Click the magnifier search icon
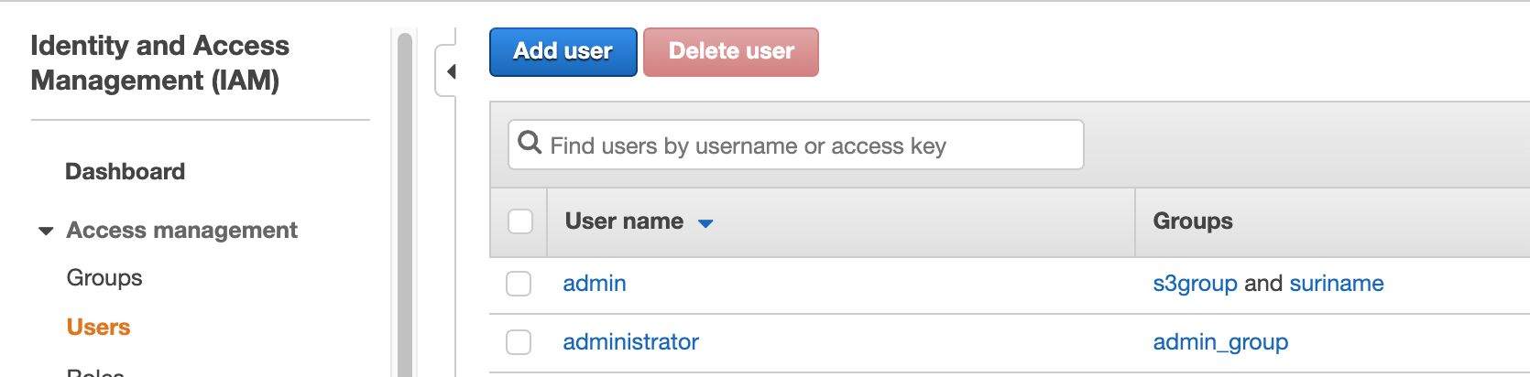Image resolution: width=1530 pixels, height=377 pixels. (x=530, y=144)
